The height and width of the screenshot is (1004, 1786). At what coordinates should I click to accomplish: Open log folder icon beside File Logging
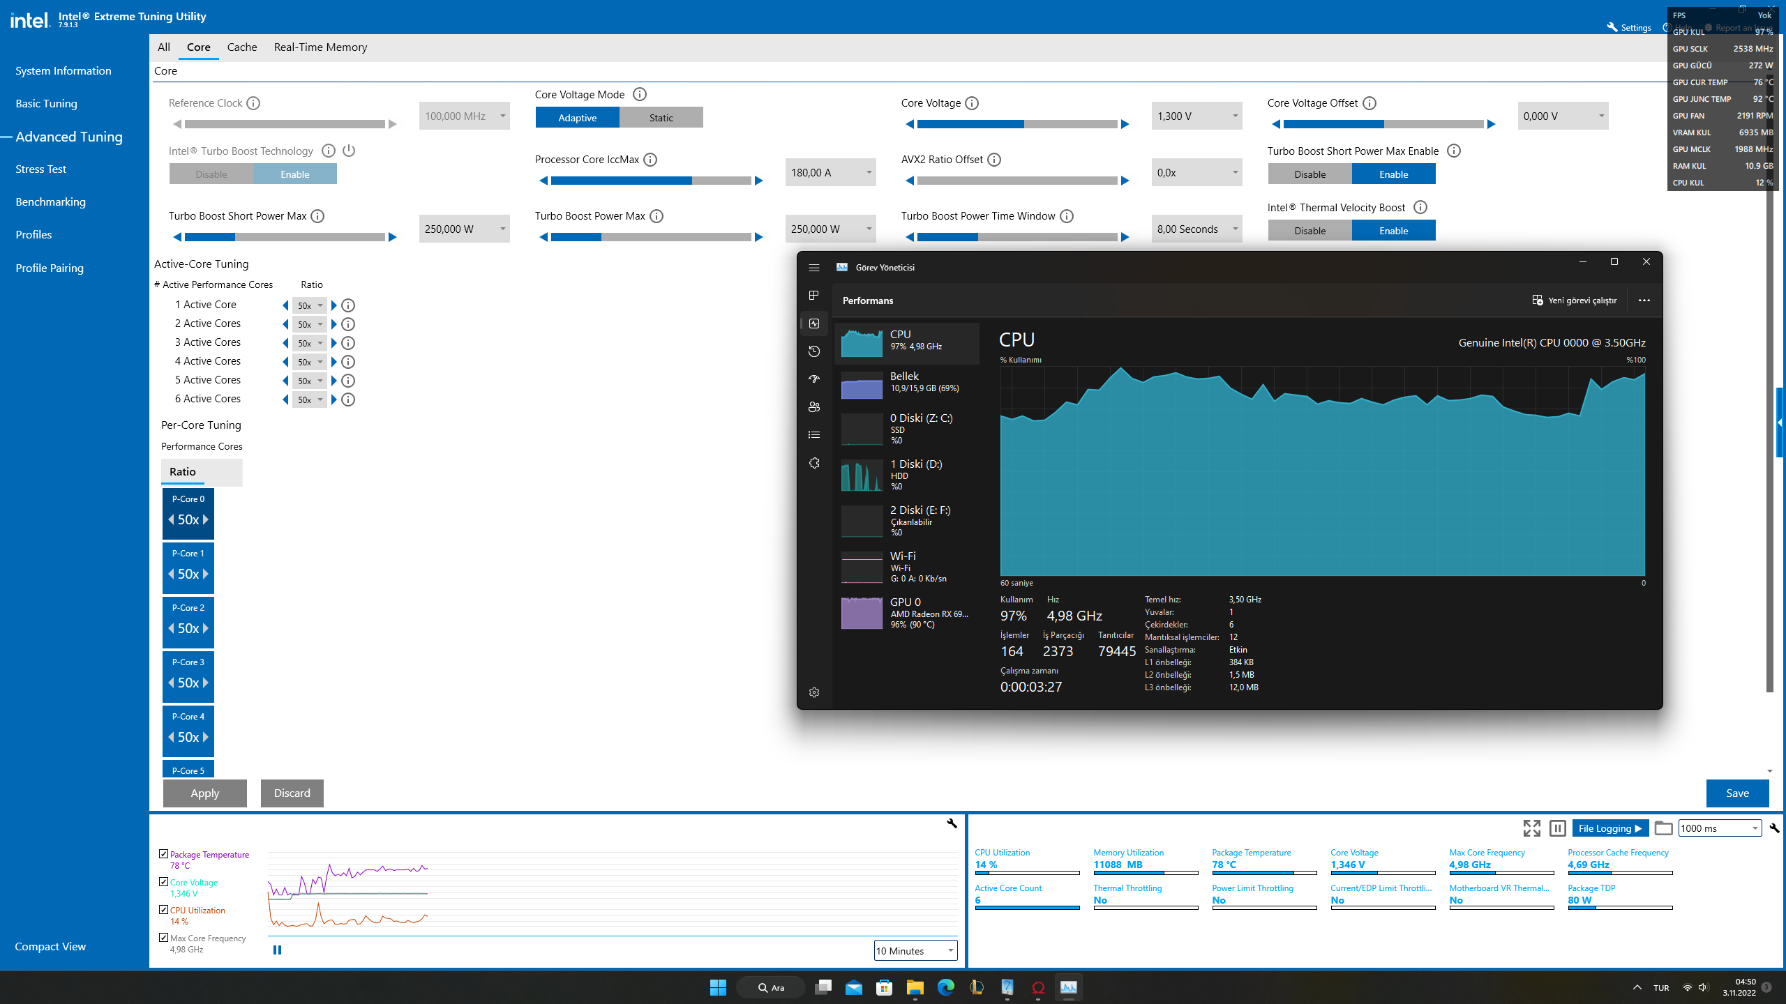tap(1663, 828)
